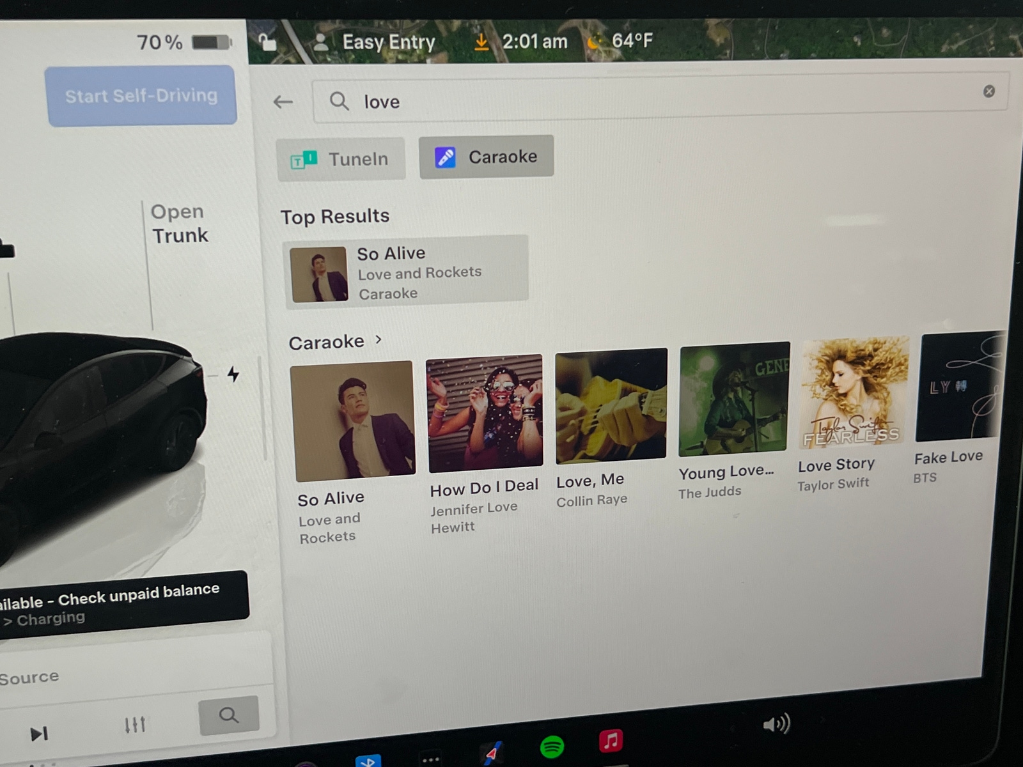Expand the Caraoke section chevron
Screen dimensions: 1023x767
click(379, 339)
